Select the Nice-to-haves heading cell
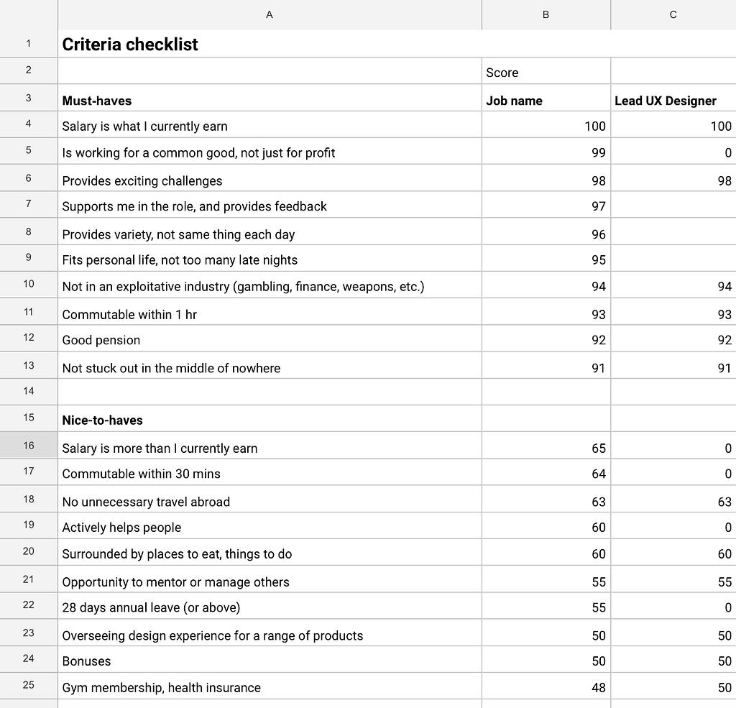736x708 pixels. (270, 418)
